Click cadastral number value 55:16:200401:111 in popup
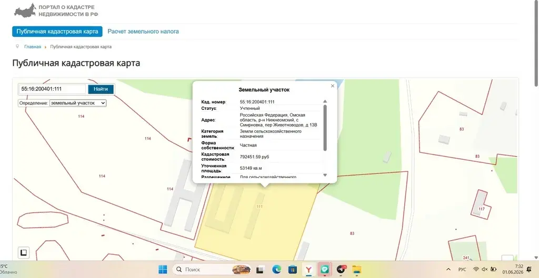 click(x=257, y=102)
